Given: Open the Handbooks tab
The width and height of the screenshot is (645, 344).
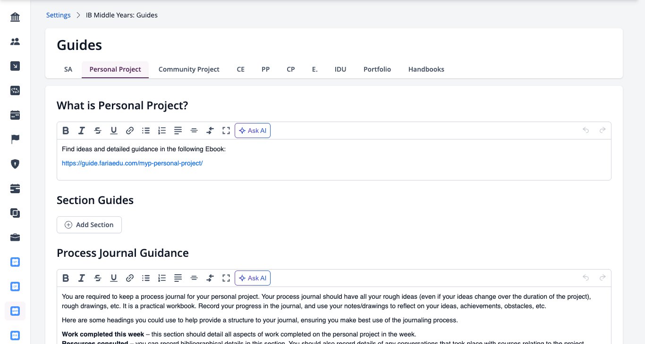Looking at the screenshot, I should pos(426,69).
